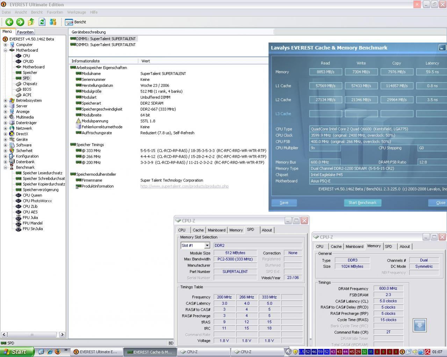This screenshot has height=357, width=447.
Task: Expand the Anzeige tree node
Action: 5,112
